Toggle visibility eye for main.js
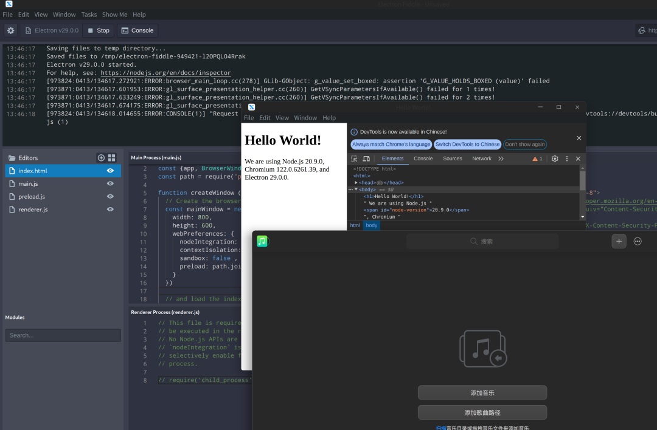Image resolution: width=657 pixels, height=430 pixels. [x=110, y=183]
